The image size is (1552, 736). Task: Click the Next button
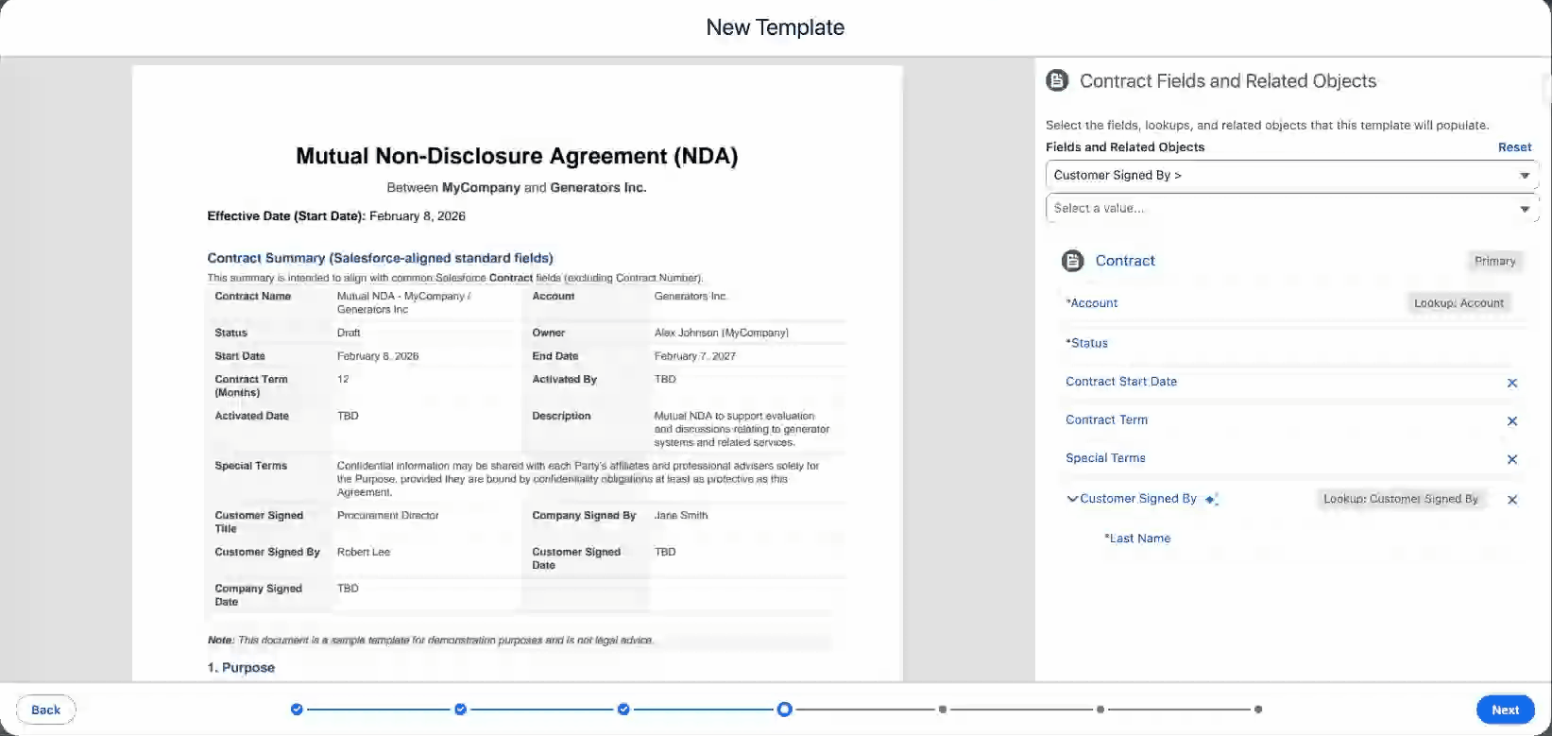1505,710
